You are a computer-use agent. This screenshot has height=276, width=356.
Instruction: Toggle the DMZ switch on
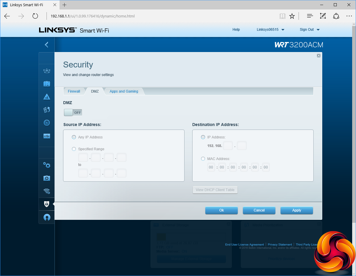pos(73,112)
